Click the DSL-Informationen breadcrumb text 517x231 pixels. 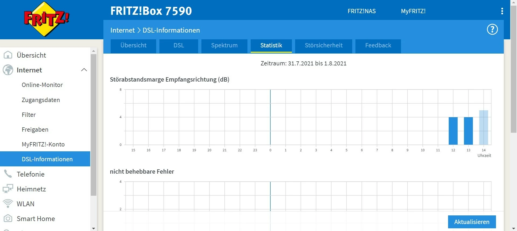171,30
